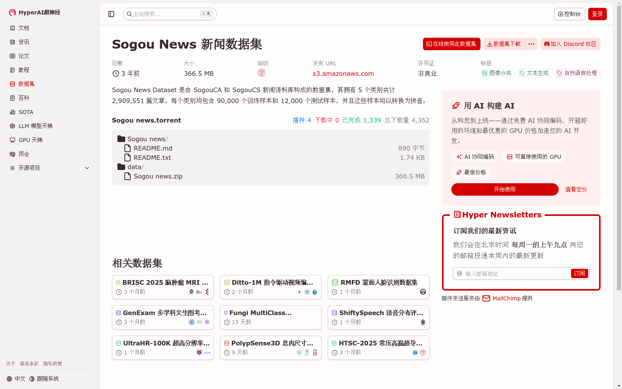Focus the 全站搜索 search box
The height and width of the screenshot is (389, 622).
click(169, 14)
